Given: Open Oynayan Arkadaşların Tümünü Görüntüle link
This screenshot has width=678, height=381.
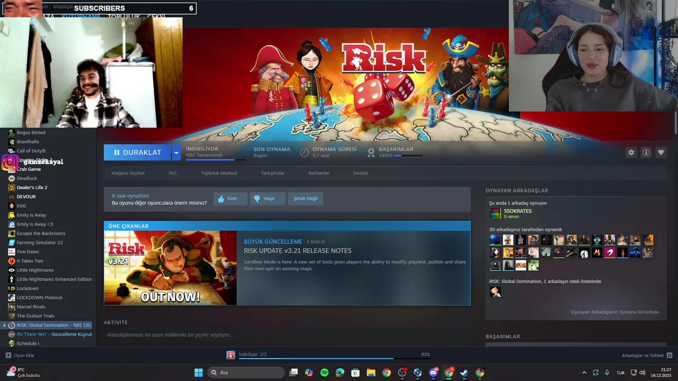Looking at the screenshot, I should (x=614, y=312).
